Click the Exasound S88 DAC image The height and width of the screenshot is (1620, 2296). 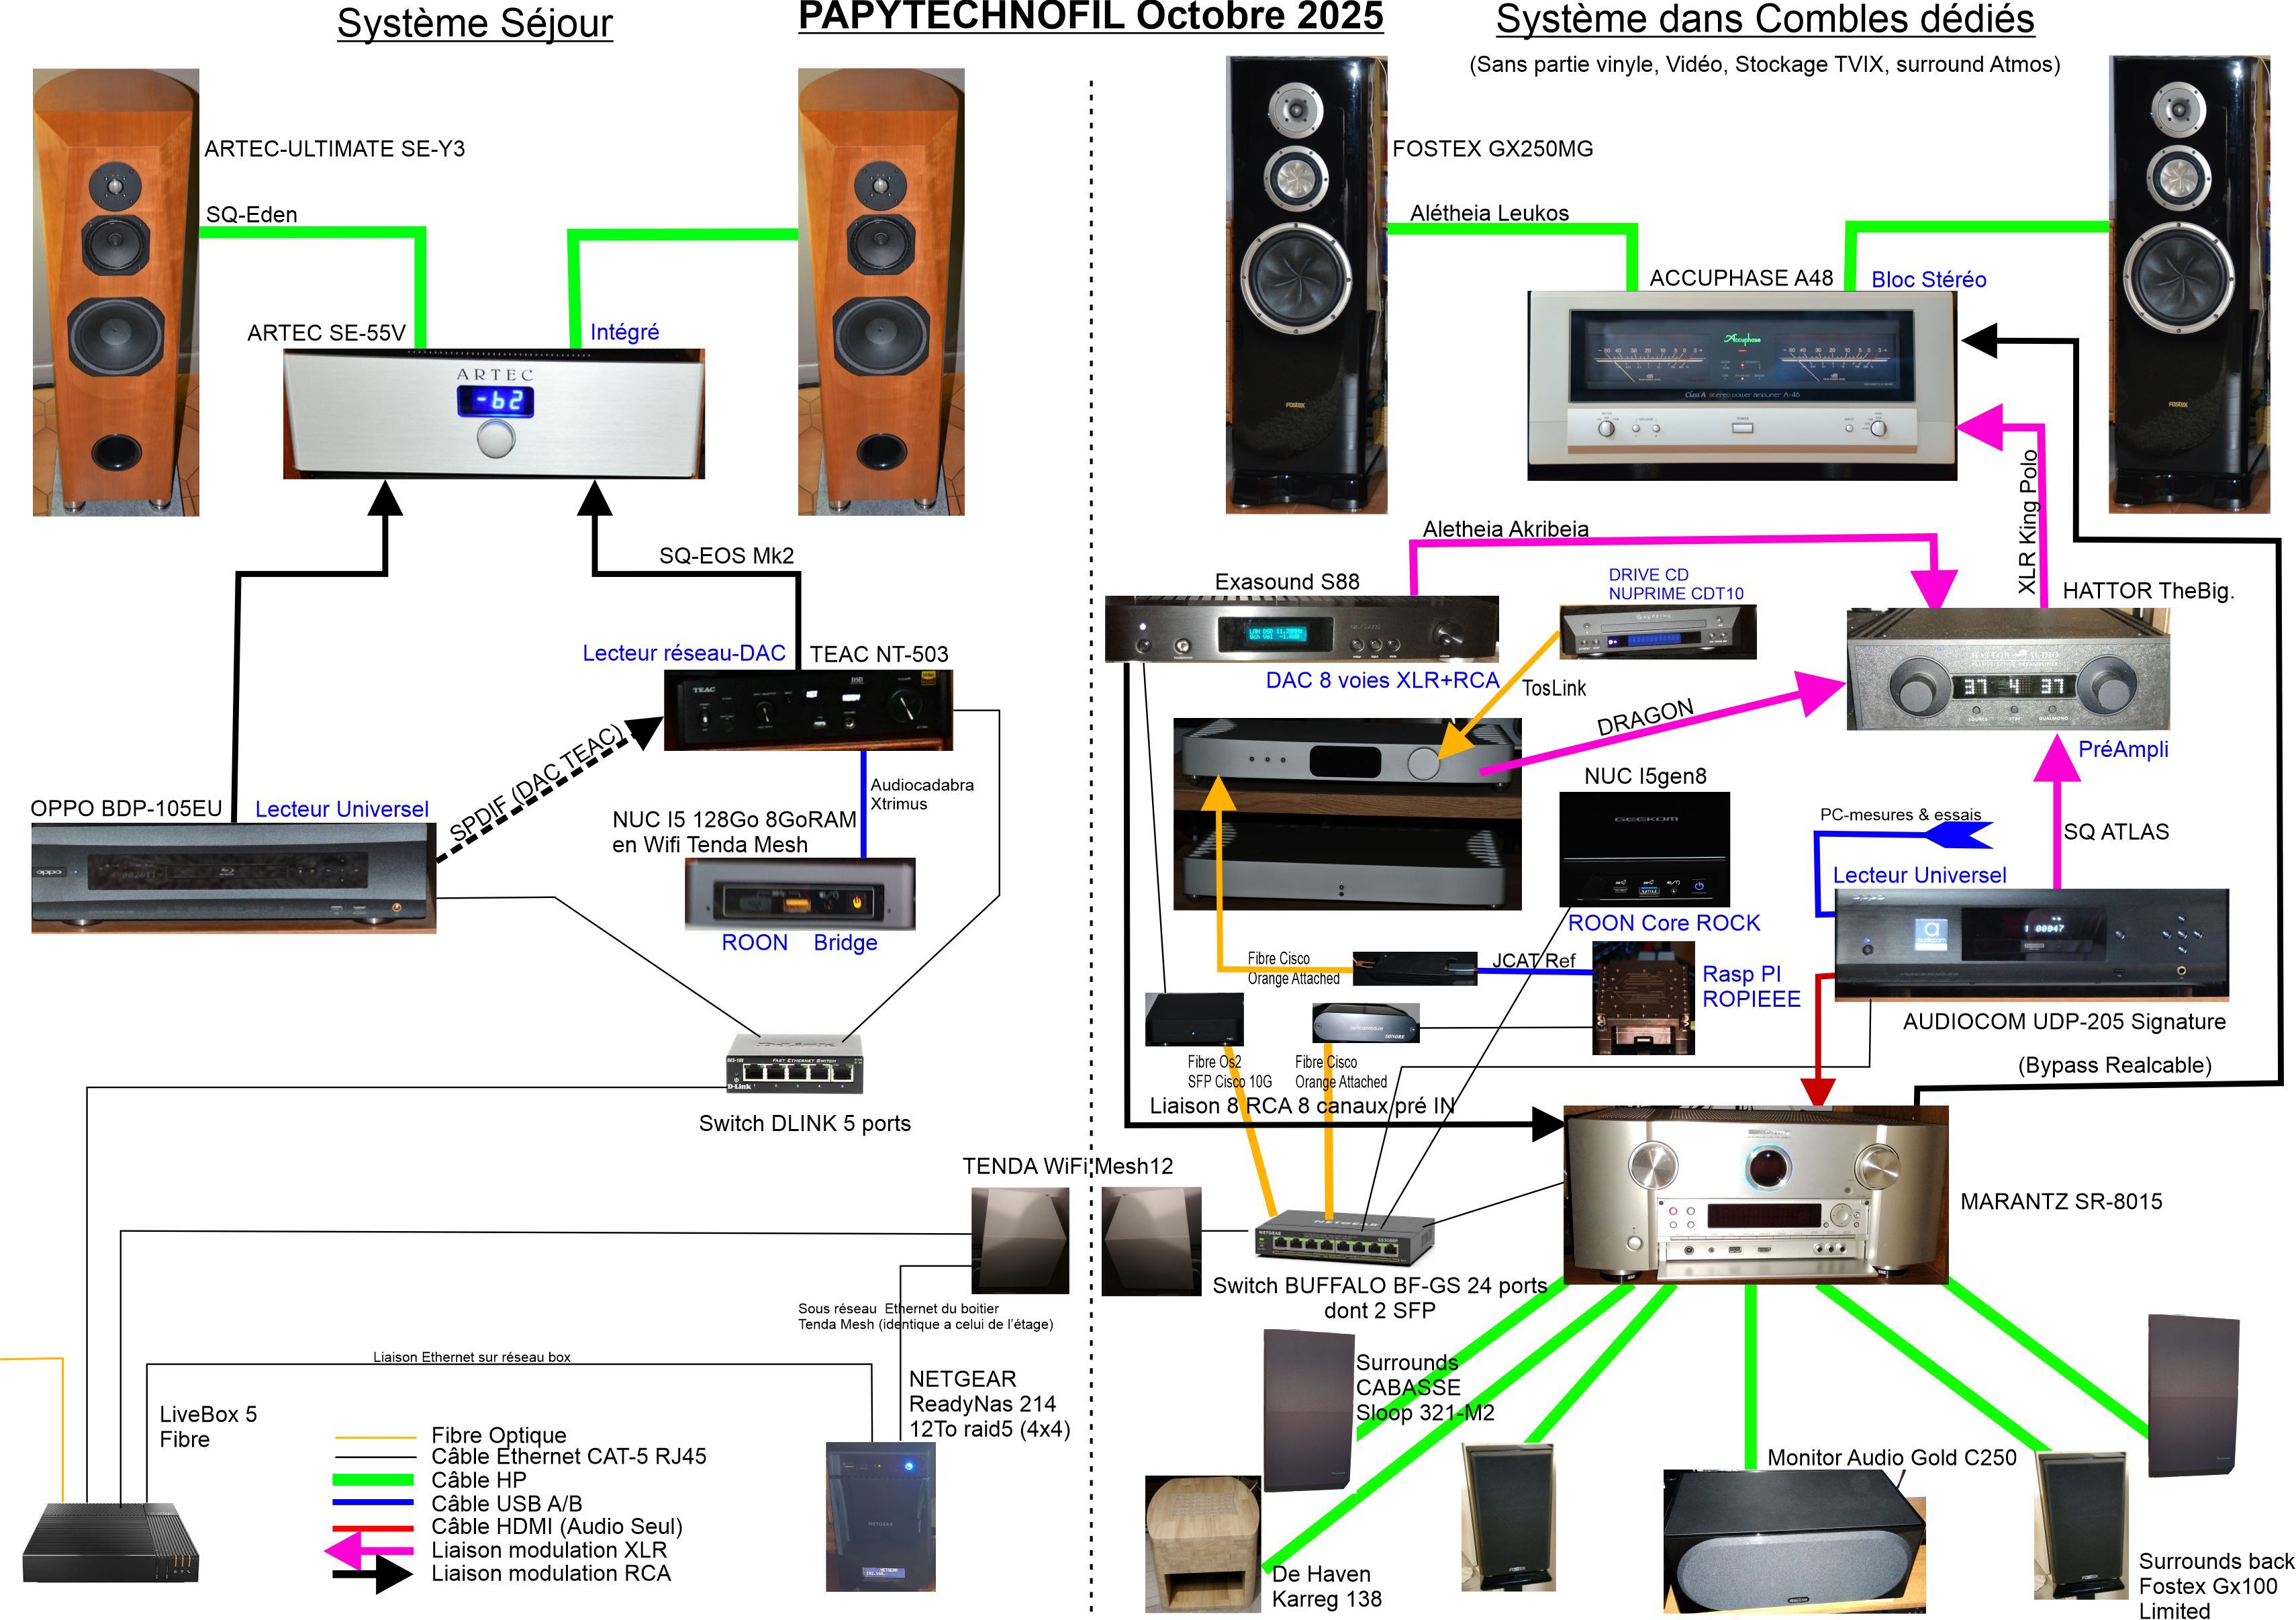[1301, 629]
